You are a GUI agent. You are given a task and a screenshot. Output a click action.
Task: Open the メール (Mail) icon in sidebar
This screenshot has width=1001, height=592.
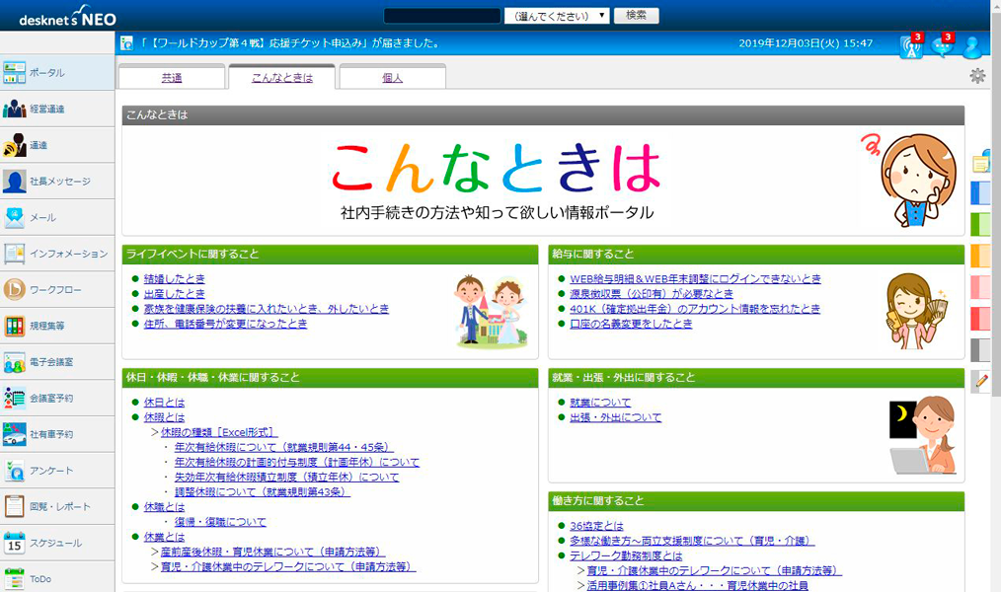click(15, 217)
